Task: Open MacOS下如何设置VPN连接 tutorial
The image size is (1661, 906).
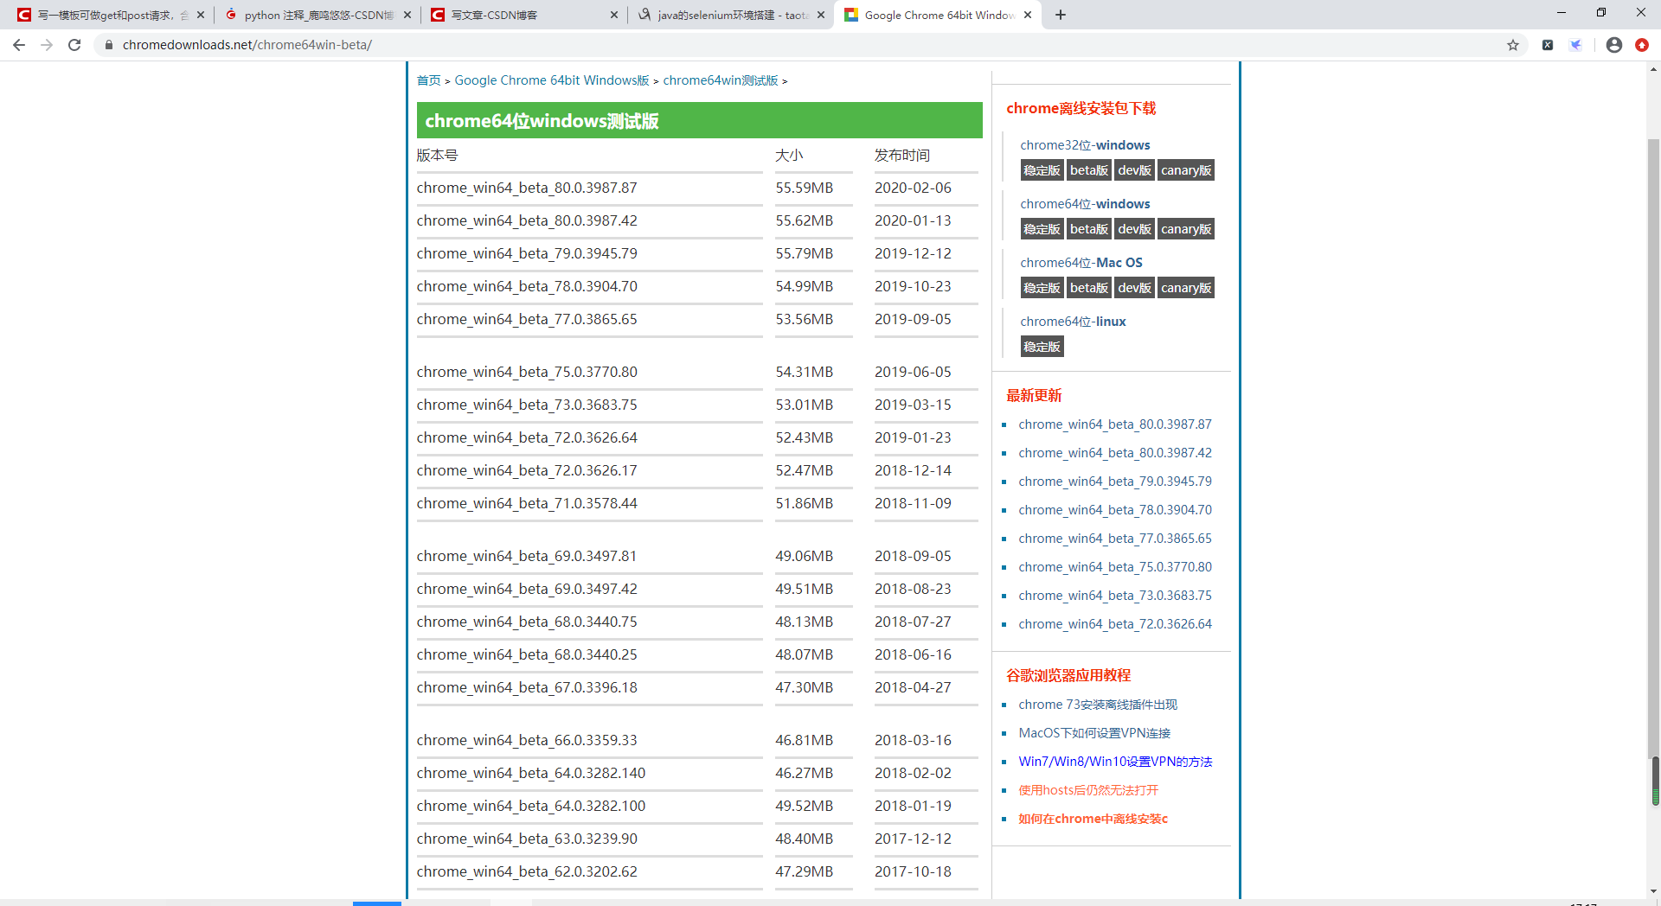Action: (1094, 733)
